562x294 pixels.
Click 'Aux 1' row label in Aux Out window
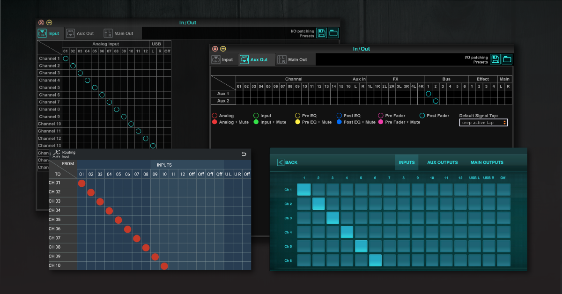tap(223, 94)
